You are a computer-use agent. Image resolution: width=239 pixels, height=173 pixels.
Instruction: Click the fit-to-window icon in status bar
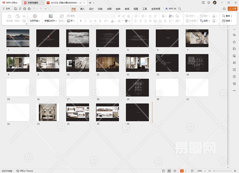pyautogui.click(x=192, y=171)
